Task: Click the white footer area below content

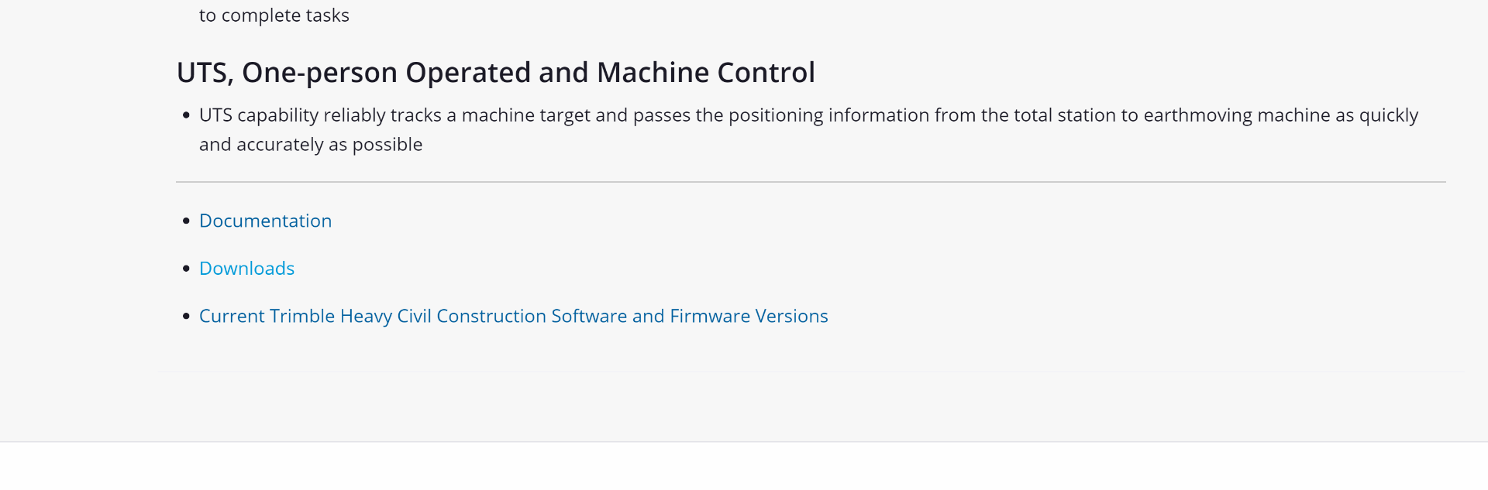Action: (744, 467)
